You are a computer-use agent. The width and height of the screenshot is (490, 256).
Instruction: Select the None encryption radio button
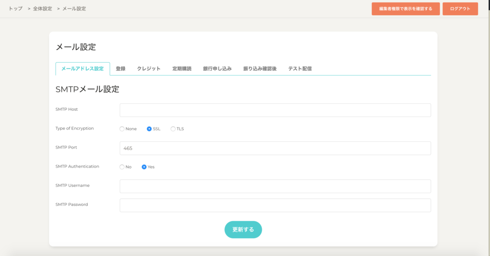point(122,129)
